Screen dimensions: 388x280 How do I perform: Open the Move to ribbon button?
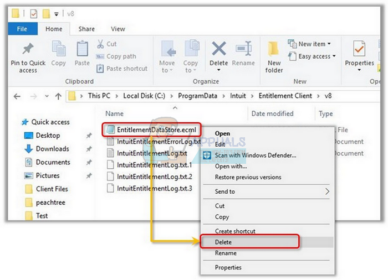pos(167,56)
